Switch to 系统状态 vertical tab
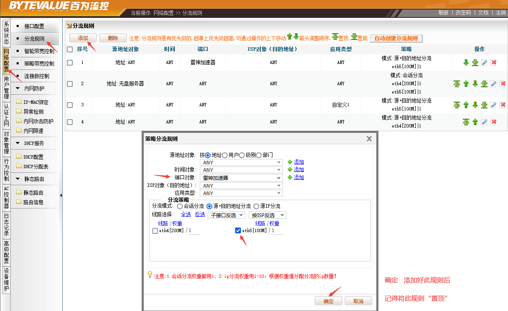The image size is (508, 311). coord(6,33)
